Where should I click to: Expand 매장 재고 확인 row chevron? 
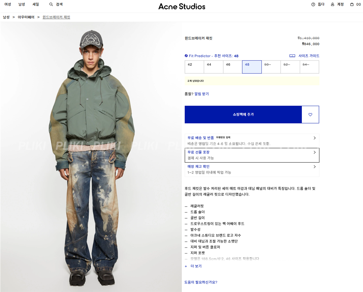(x=314, y=167)
